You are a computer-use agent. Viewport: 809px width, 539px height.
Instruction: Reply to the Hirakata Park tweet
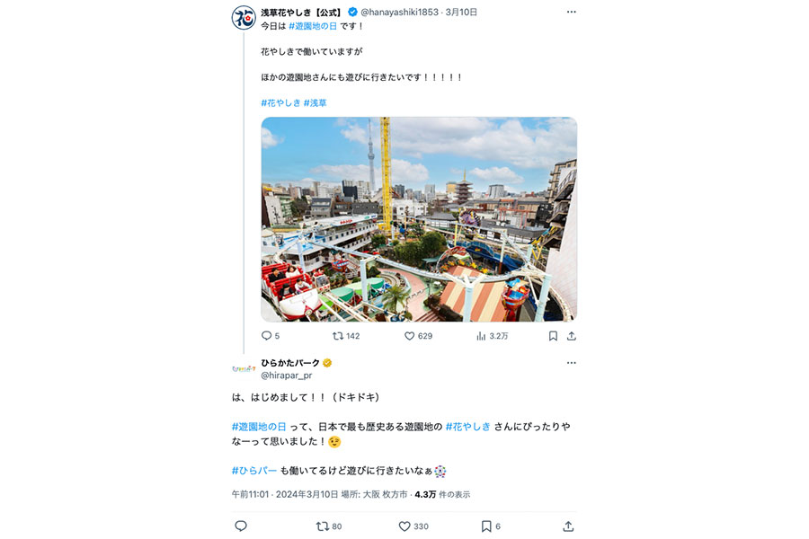coord(241,526)
